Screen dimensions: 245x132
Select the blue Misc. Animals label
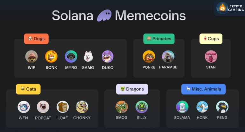(x=203, y=89)
